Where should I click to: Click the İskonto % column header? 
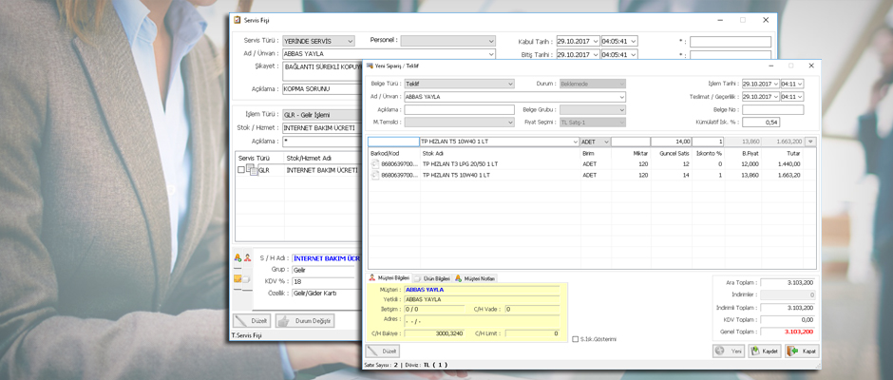tap(709, 154)
